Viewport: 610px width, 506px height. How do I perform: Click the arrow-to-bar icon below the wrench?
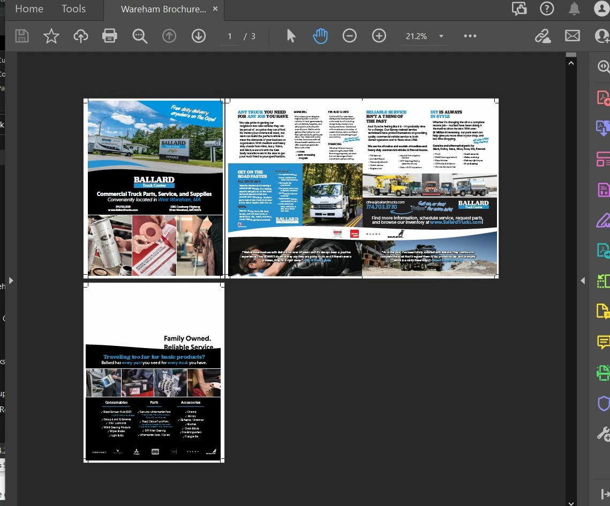coord(605,494)
